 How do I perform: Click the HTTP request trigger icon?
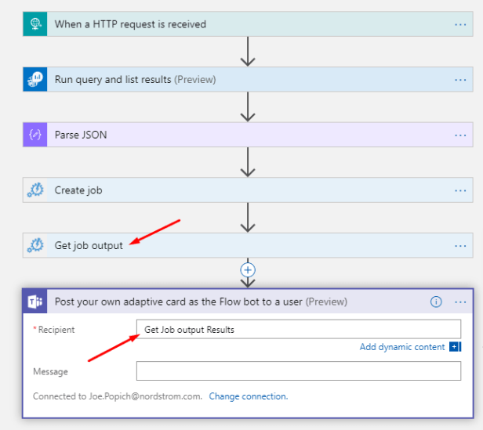[x=35, y=24]
